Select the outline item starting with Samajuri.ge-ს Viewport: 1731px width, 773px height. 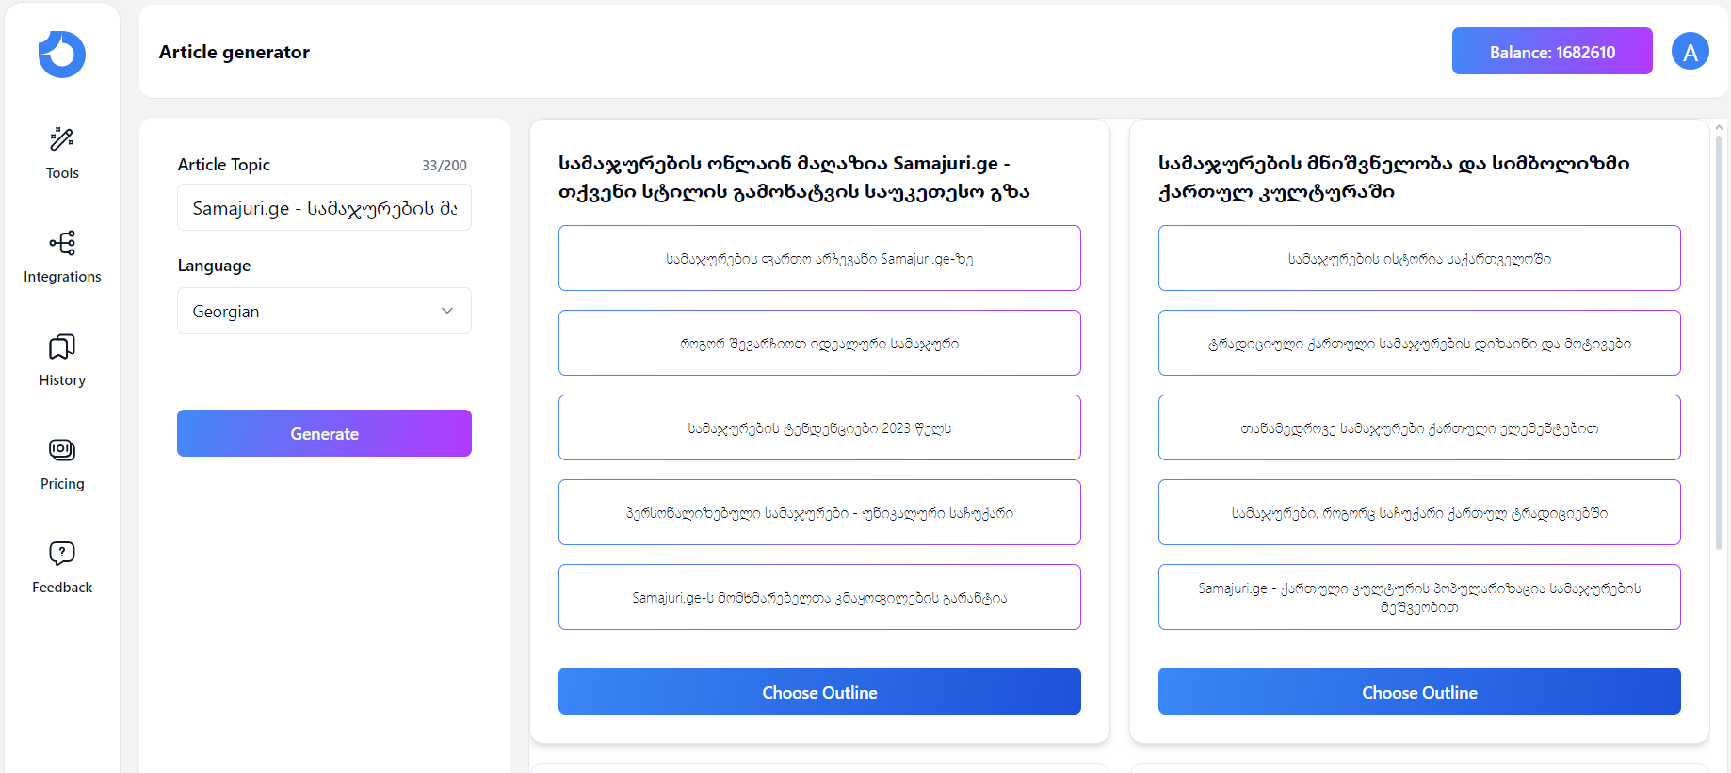pos(819,597)
